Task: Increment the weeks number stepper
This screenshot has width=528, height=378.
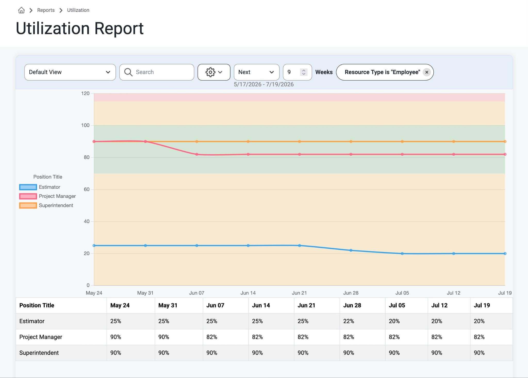Action: pyautogui.click(x=304, y=70)
